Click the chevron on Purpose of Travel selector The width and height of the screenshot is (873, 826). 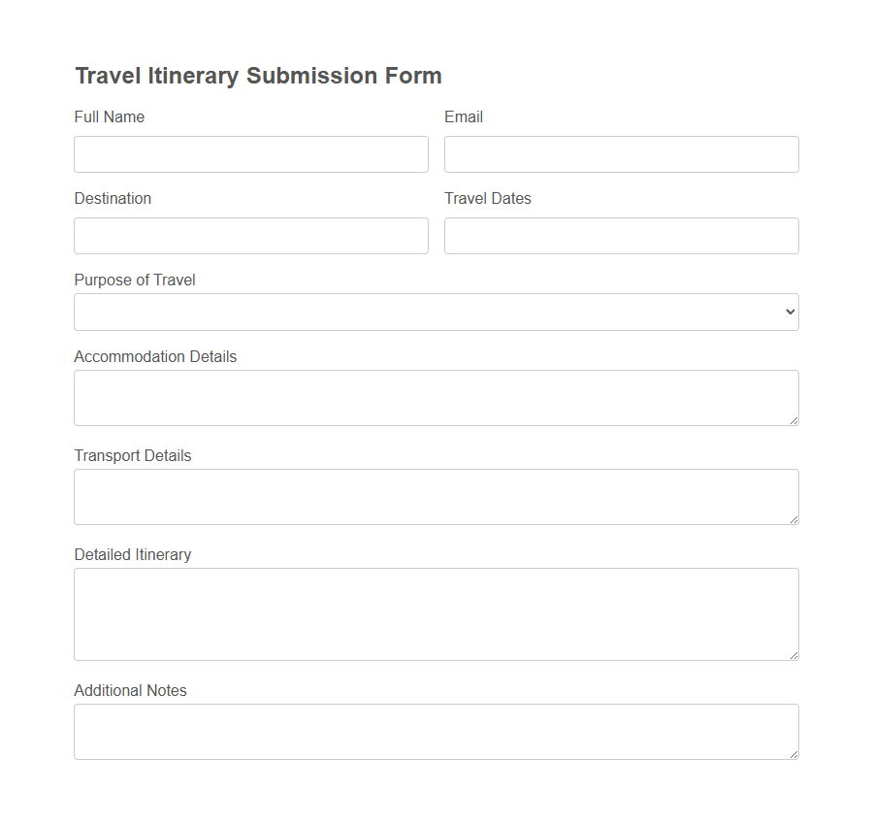pos(788,312)
